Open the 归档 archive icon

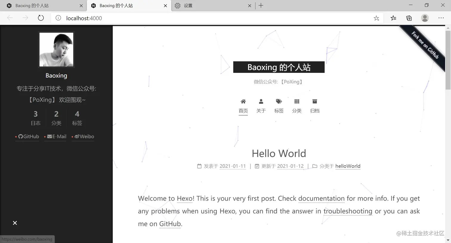click(x=315, y=101)
